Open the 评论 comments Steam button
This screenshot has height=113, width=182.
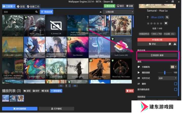point(152,44)
